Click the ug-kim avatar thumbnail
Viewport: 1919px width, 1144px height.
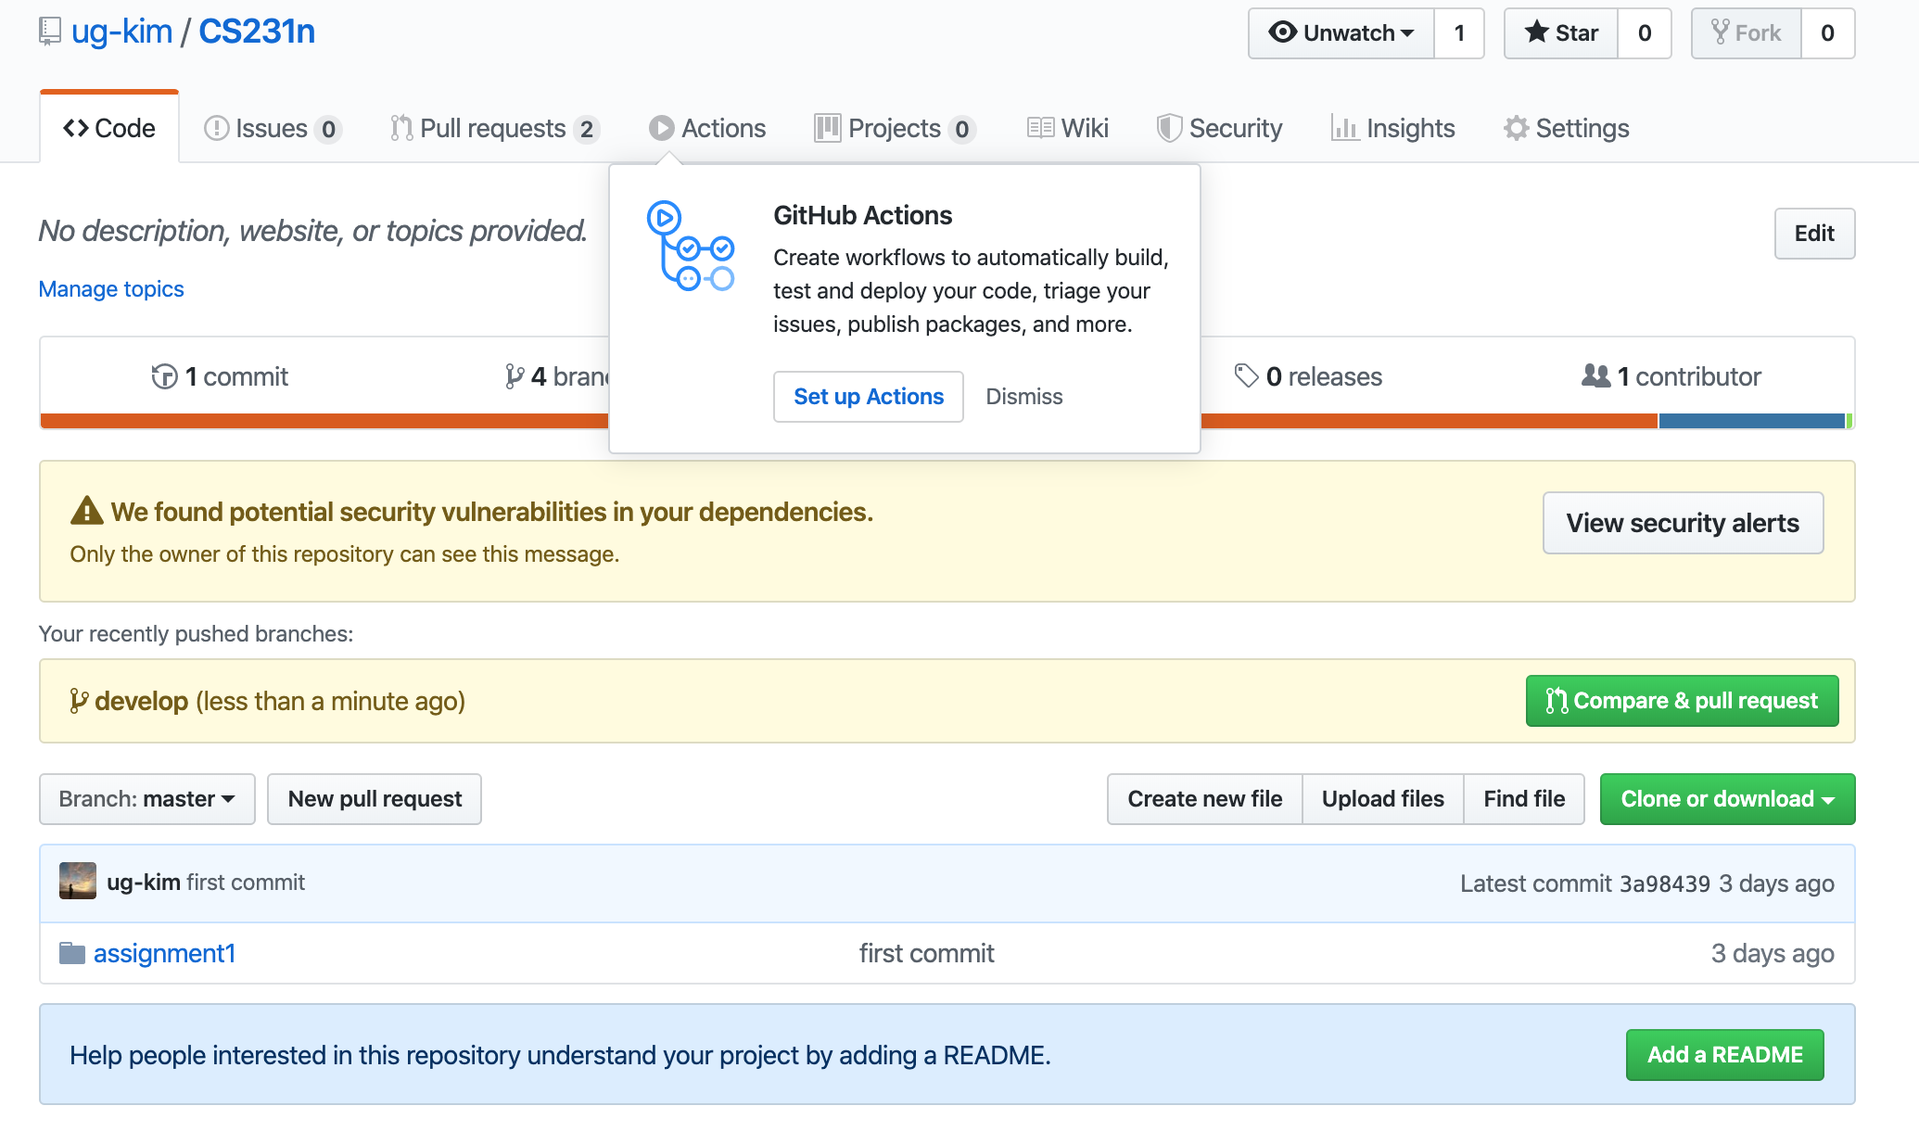tap(77, 882)
